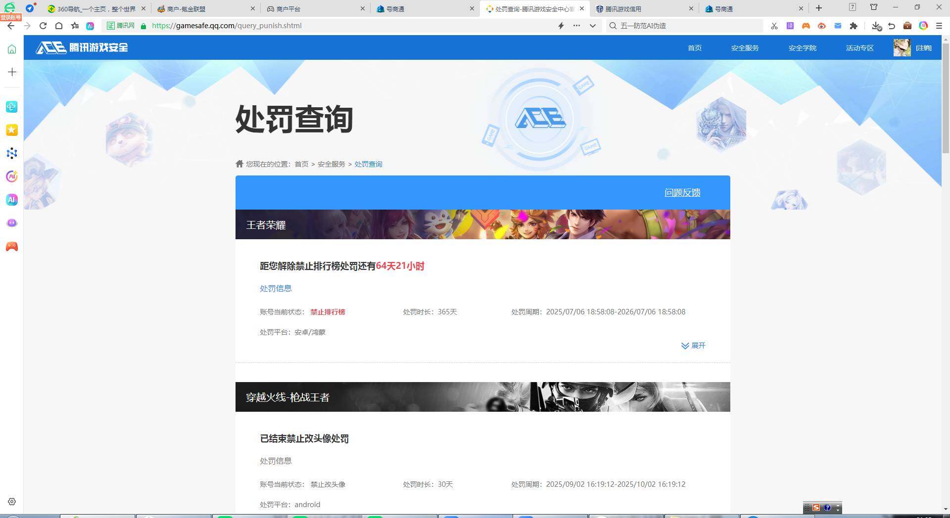Open the brown briefcase toolbox icon

907,26
